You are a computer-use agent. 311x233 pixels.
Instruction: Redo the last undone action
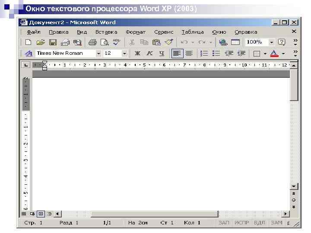pyautogui.click(x=202, y=42)
